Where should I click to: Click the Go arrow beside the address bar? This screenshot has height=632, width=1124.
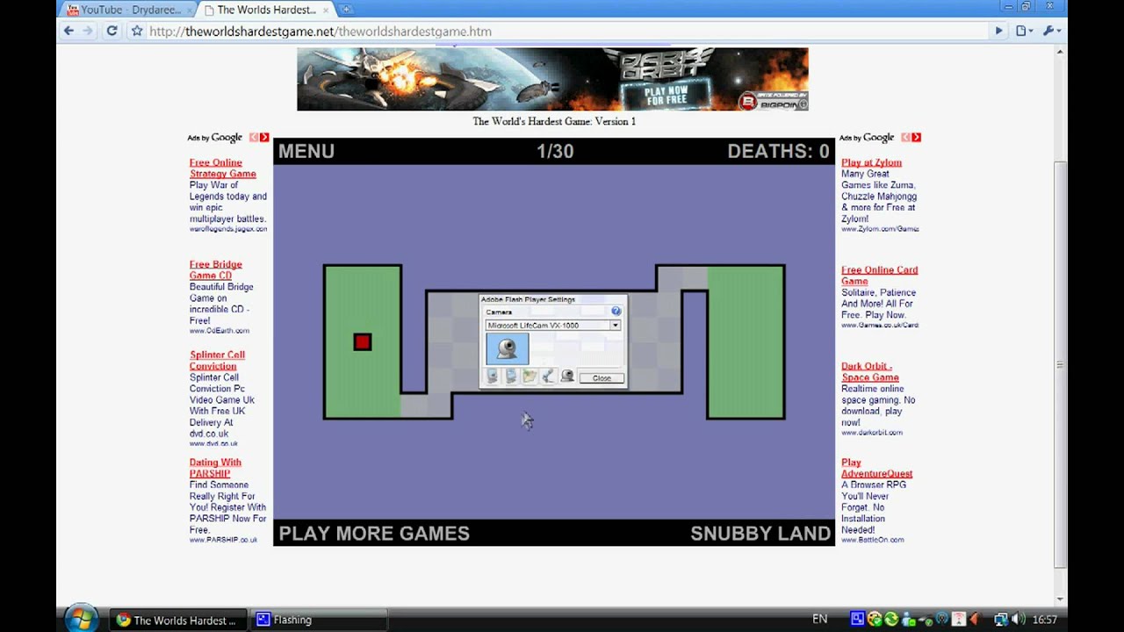tap(998, 31)
